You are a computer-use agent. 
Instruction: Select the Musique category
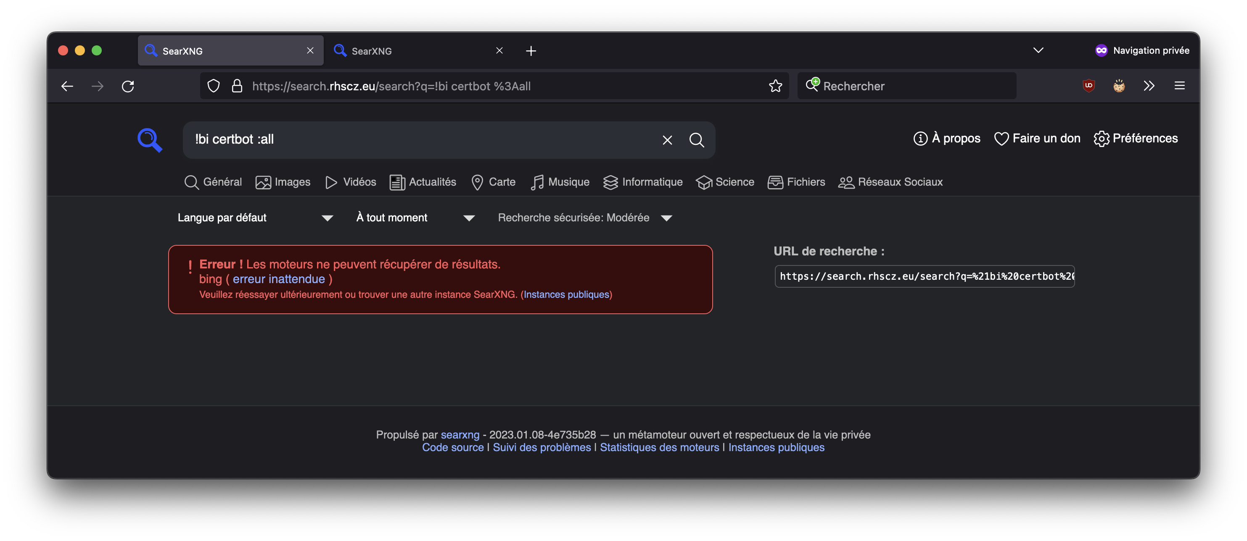[x=560, y=182]
